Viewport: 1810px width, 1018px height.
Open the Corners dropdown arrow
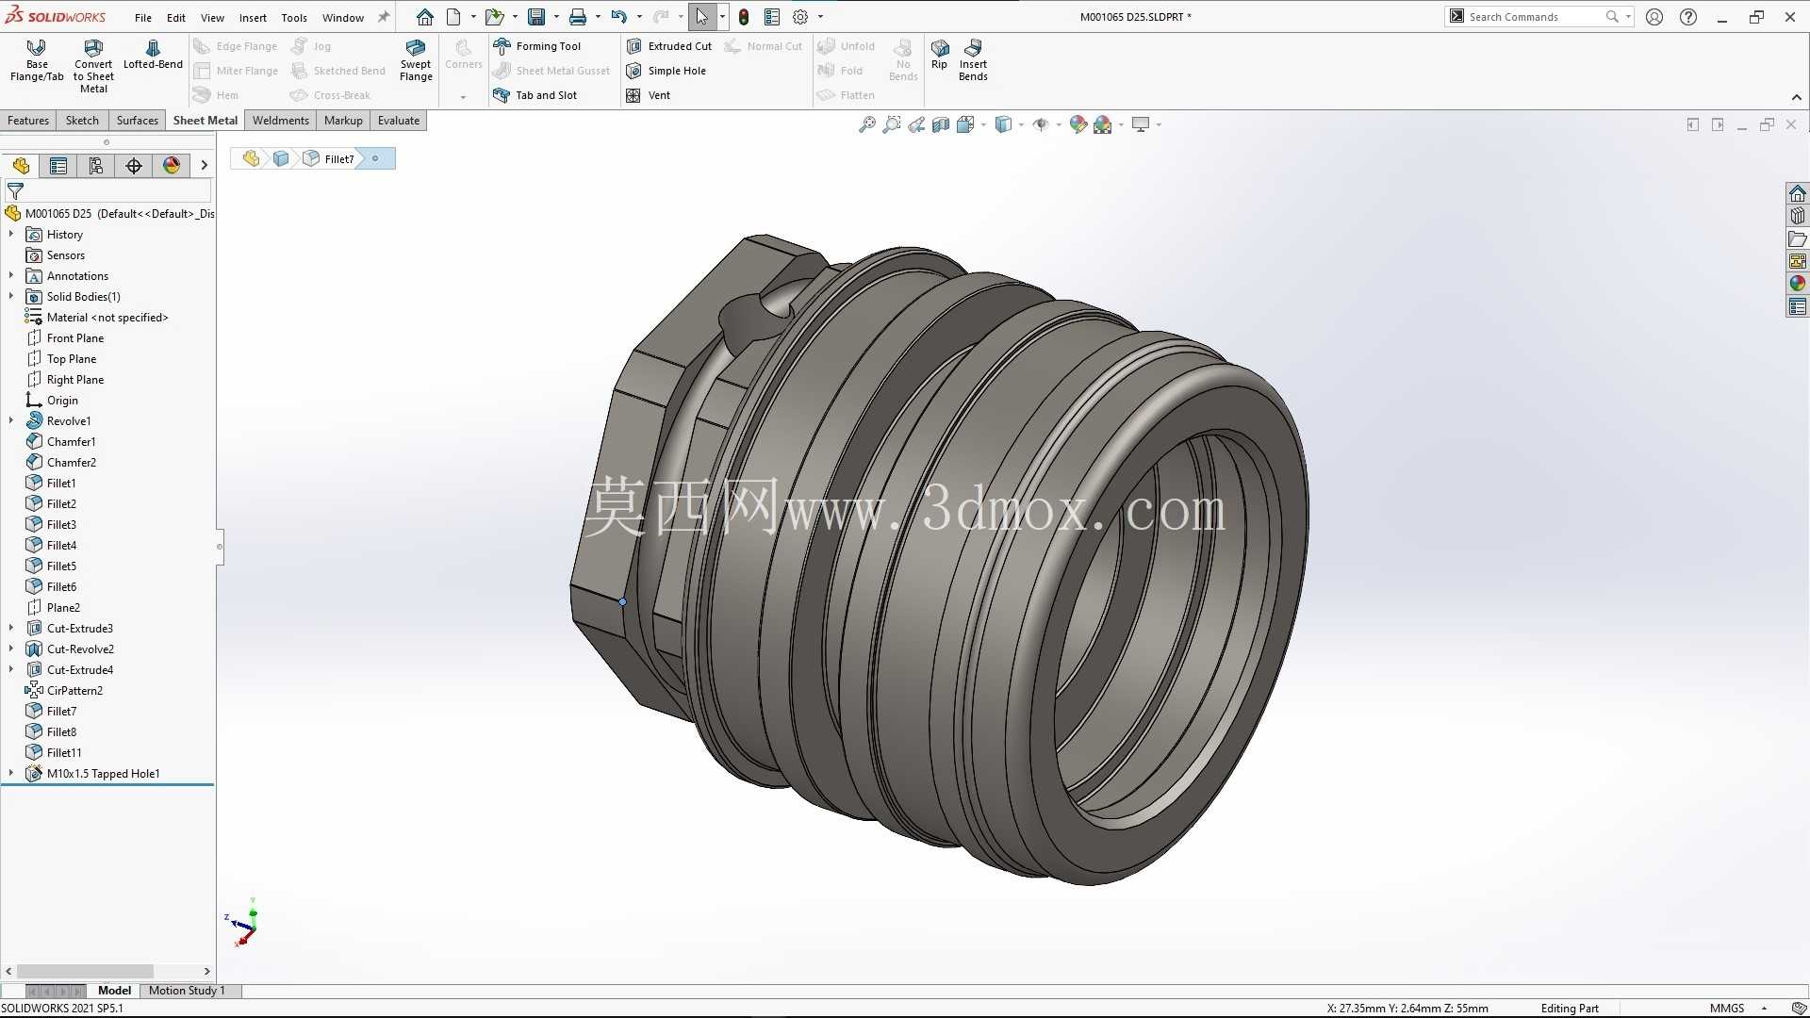pos(463,97)
